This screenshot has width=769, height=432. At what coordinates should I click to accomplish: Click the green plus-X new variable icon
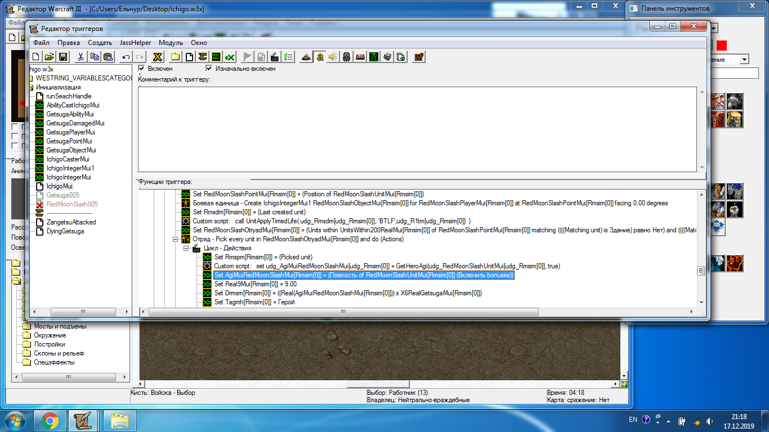(x=230, y=57)
